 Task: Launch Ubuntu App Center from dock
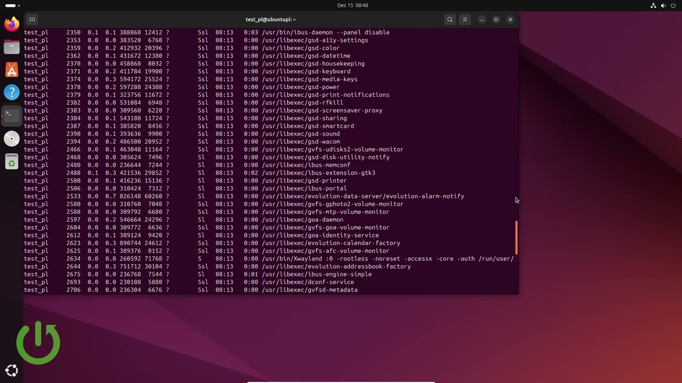pyautogui.click(x=11, y=70)
